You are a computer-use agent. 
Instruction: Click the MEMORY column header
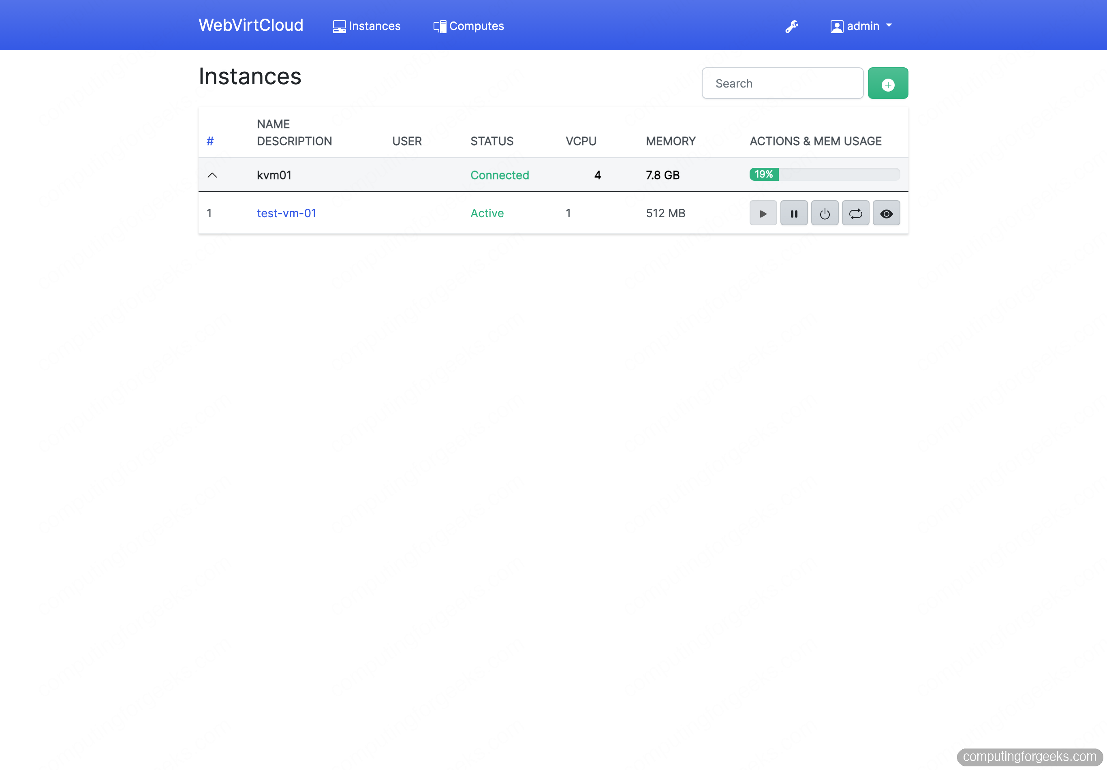(671, 141)
